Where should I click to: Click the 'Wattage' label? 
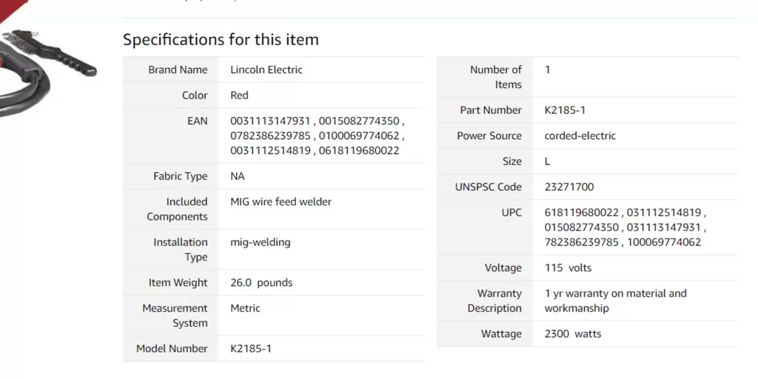pos(501,334)
